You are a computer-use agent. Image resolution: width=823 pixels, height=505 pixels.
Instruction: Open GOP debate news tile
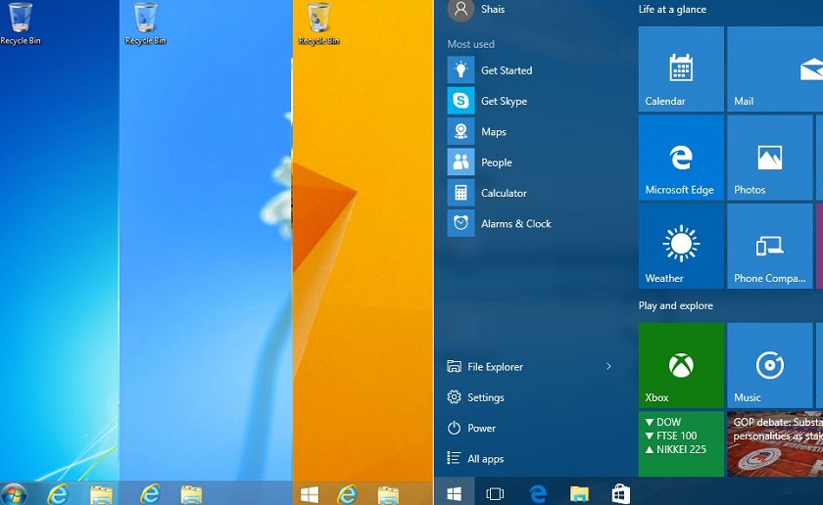tap(775, 443)
